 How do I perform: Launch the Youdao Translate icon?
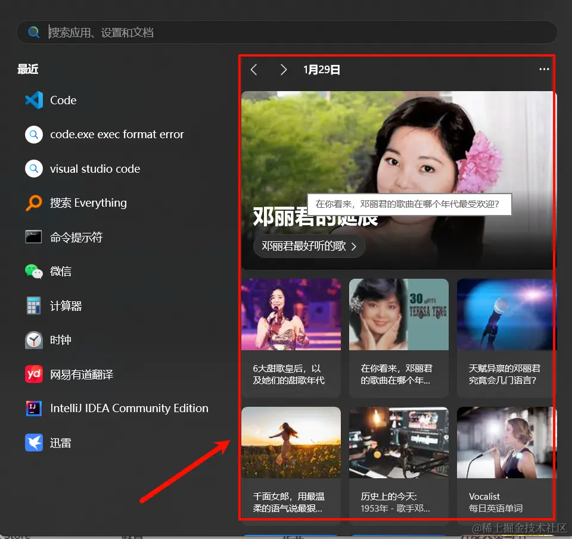click(34, 374)
